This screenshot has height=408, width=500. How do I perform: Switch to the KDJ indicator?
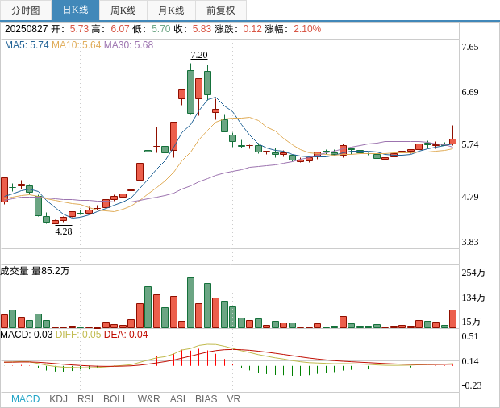pos(58,399)
